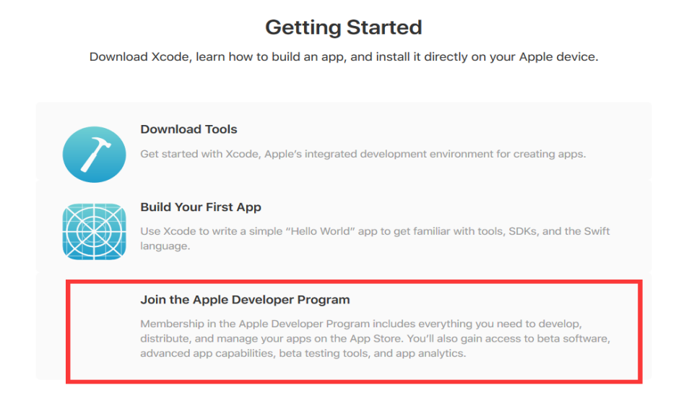Click the center of the blueprint crosshair icon

point(94,232)
